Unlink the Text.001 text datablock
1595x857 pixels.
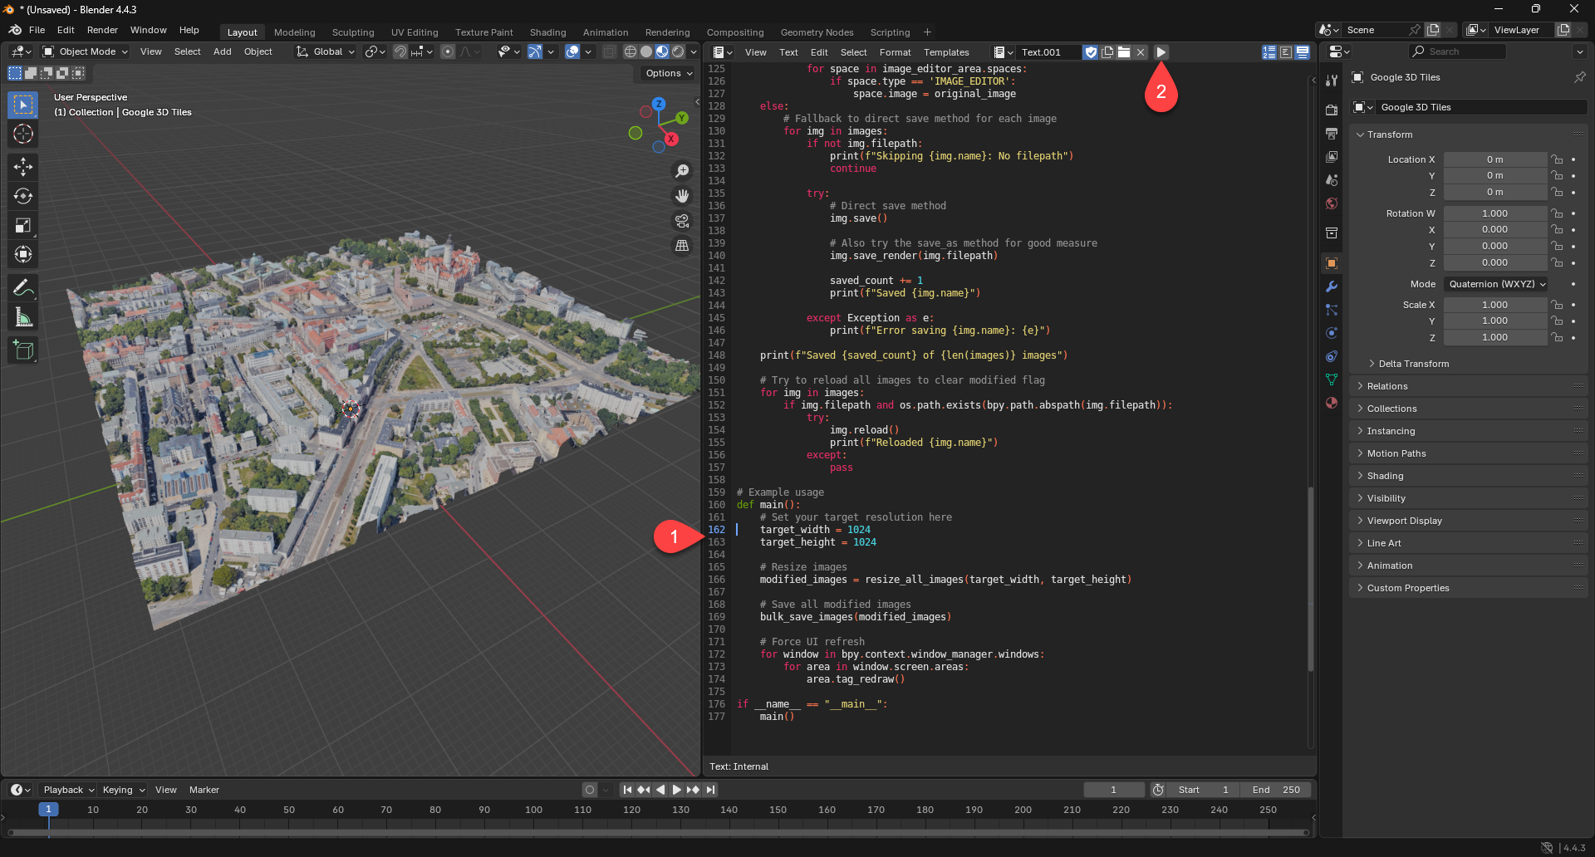coord(1141,52)
